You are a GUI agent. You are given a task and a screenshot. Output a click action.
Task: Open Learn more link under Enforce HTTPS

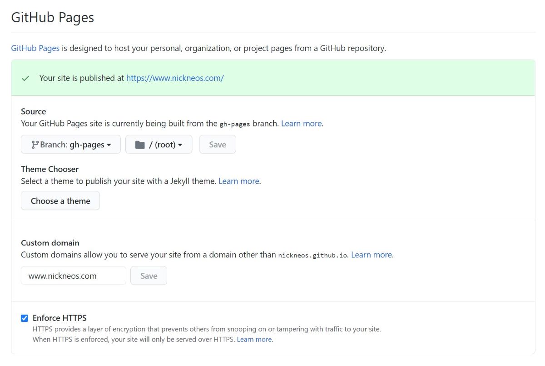pos(254,339)
